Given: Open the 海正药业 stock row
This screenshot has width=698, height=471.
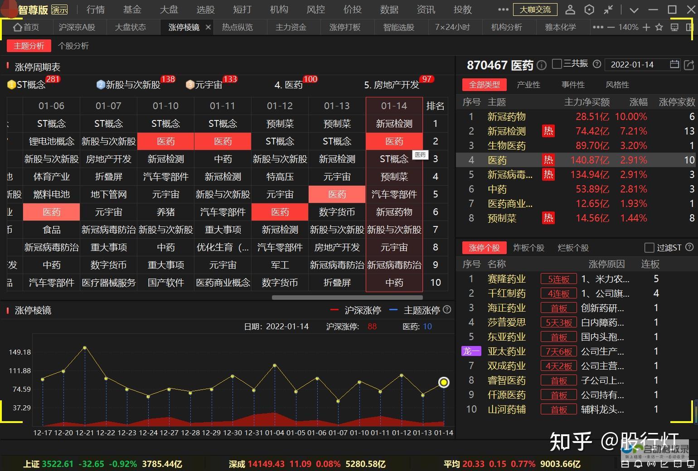Looking at the screenshot, I should pyautogui.click(x=577, y=308).
